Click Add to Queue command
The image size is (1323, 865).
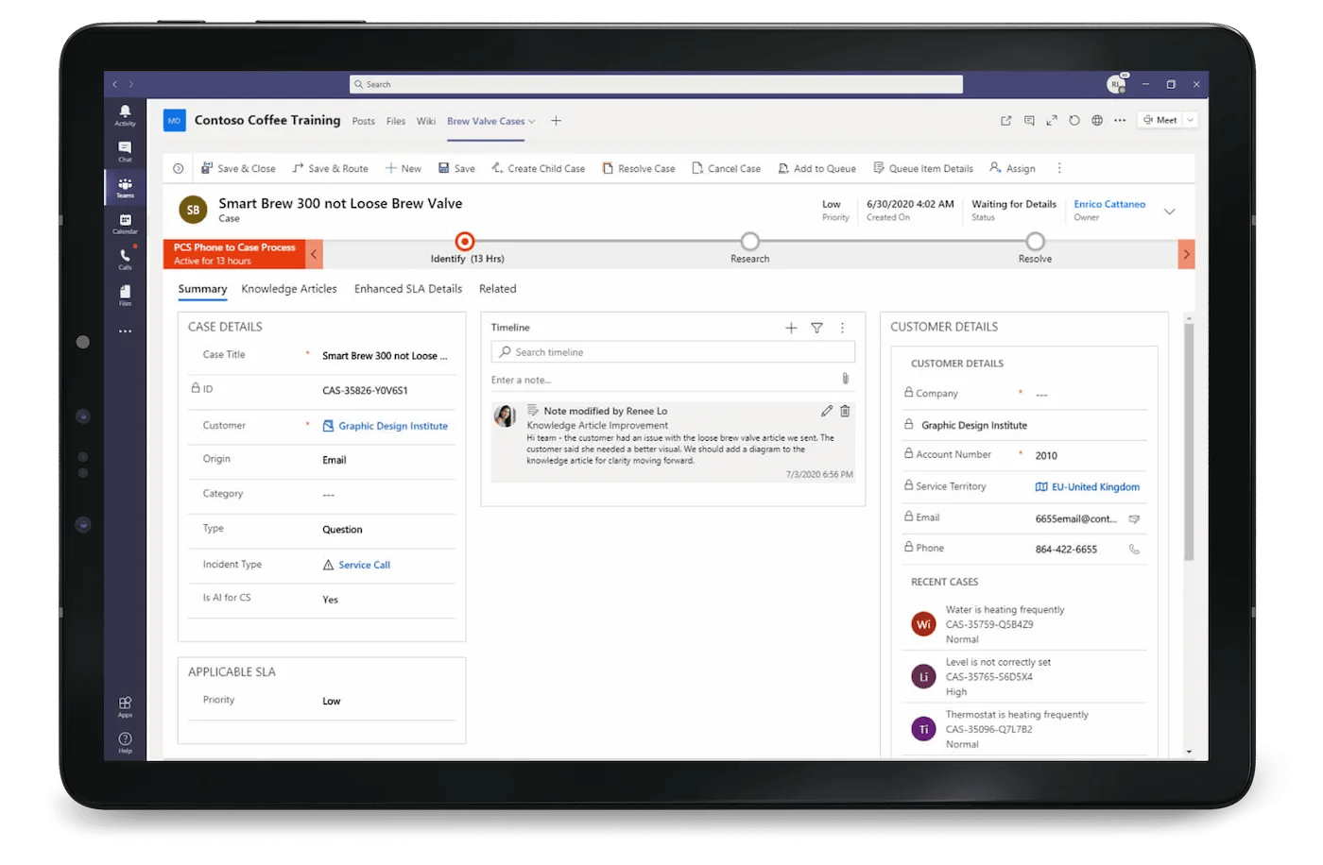tap(816, 168)
